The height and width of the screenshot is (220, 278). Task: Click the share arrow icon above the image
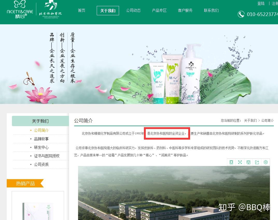coord(257,162)
